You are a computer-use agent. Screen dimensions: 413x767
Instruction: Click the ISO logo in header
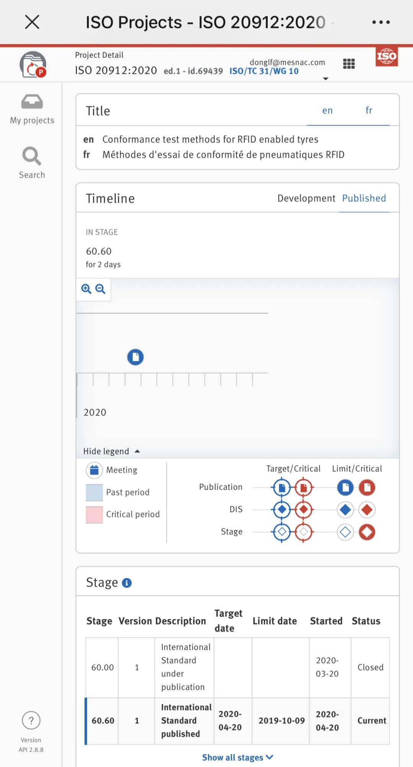387,57
